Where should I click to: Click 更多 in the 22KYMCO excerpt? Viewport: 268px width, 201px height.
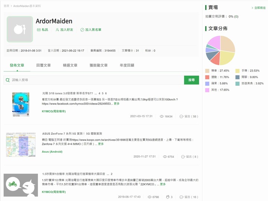click(x=163, y=184)
